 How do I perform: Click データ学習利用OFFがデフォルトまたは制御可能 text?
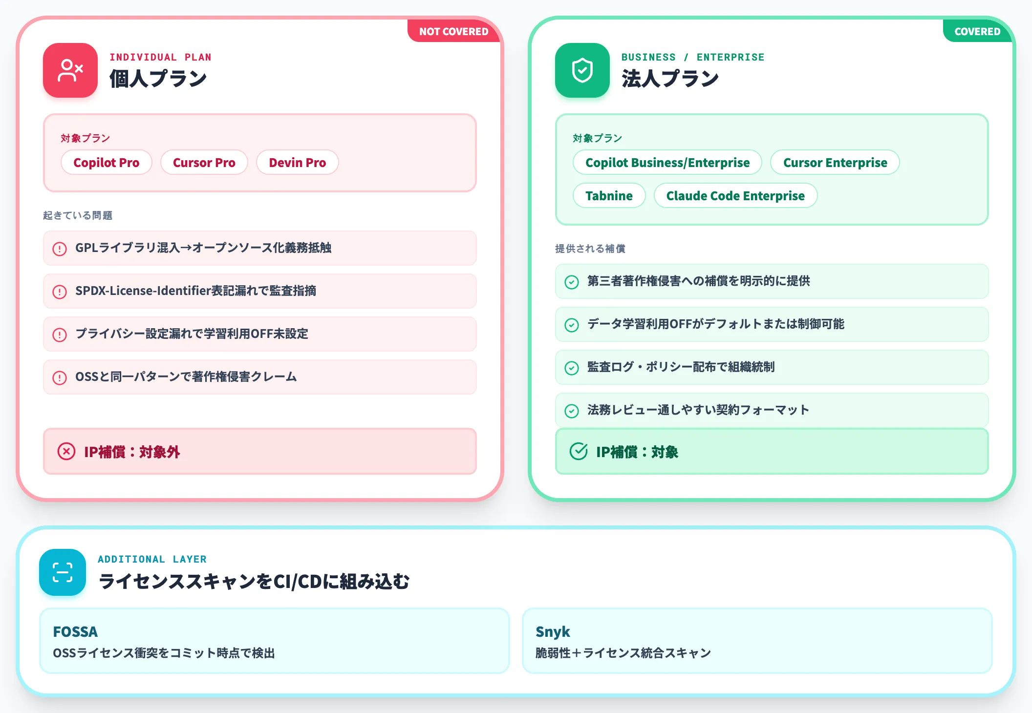tap(716, 324)
